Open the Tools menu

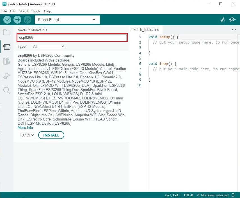(x=36, y=11)
